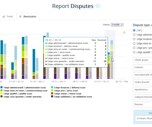
Task: Click the Resolution tab check icon
Action: coord(20,17)
